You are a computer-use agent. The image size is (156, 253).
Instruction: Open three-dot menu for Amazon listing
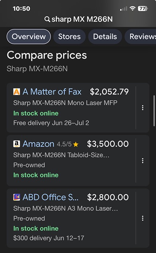tap(143, 161)
